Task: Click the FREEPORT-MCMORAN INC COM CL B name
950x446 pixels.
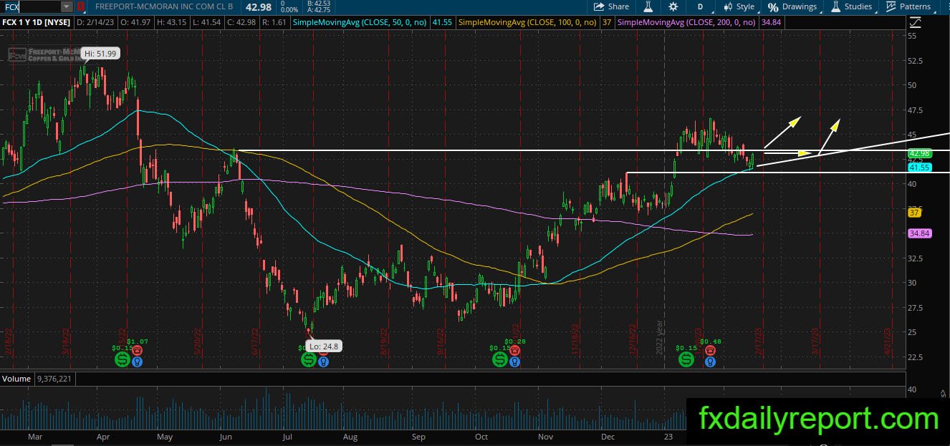Action: coord(164,6)
